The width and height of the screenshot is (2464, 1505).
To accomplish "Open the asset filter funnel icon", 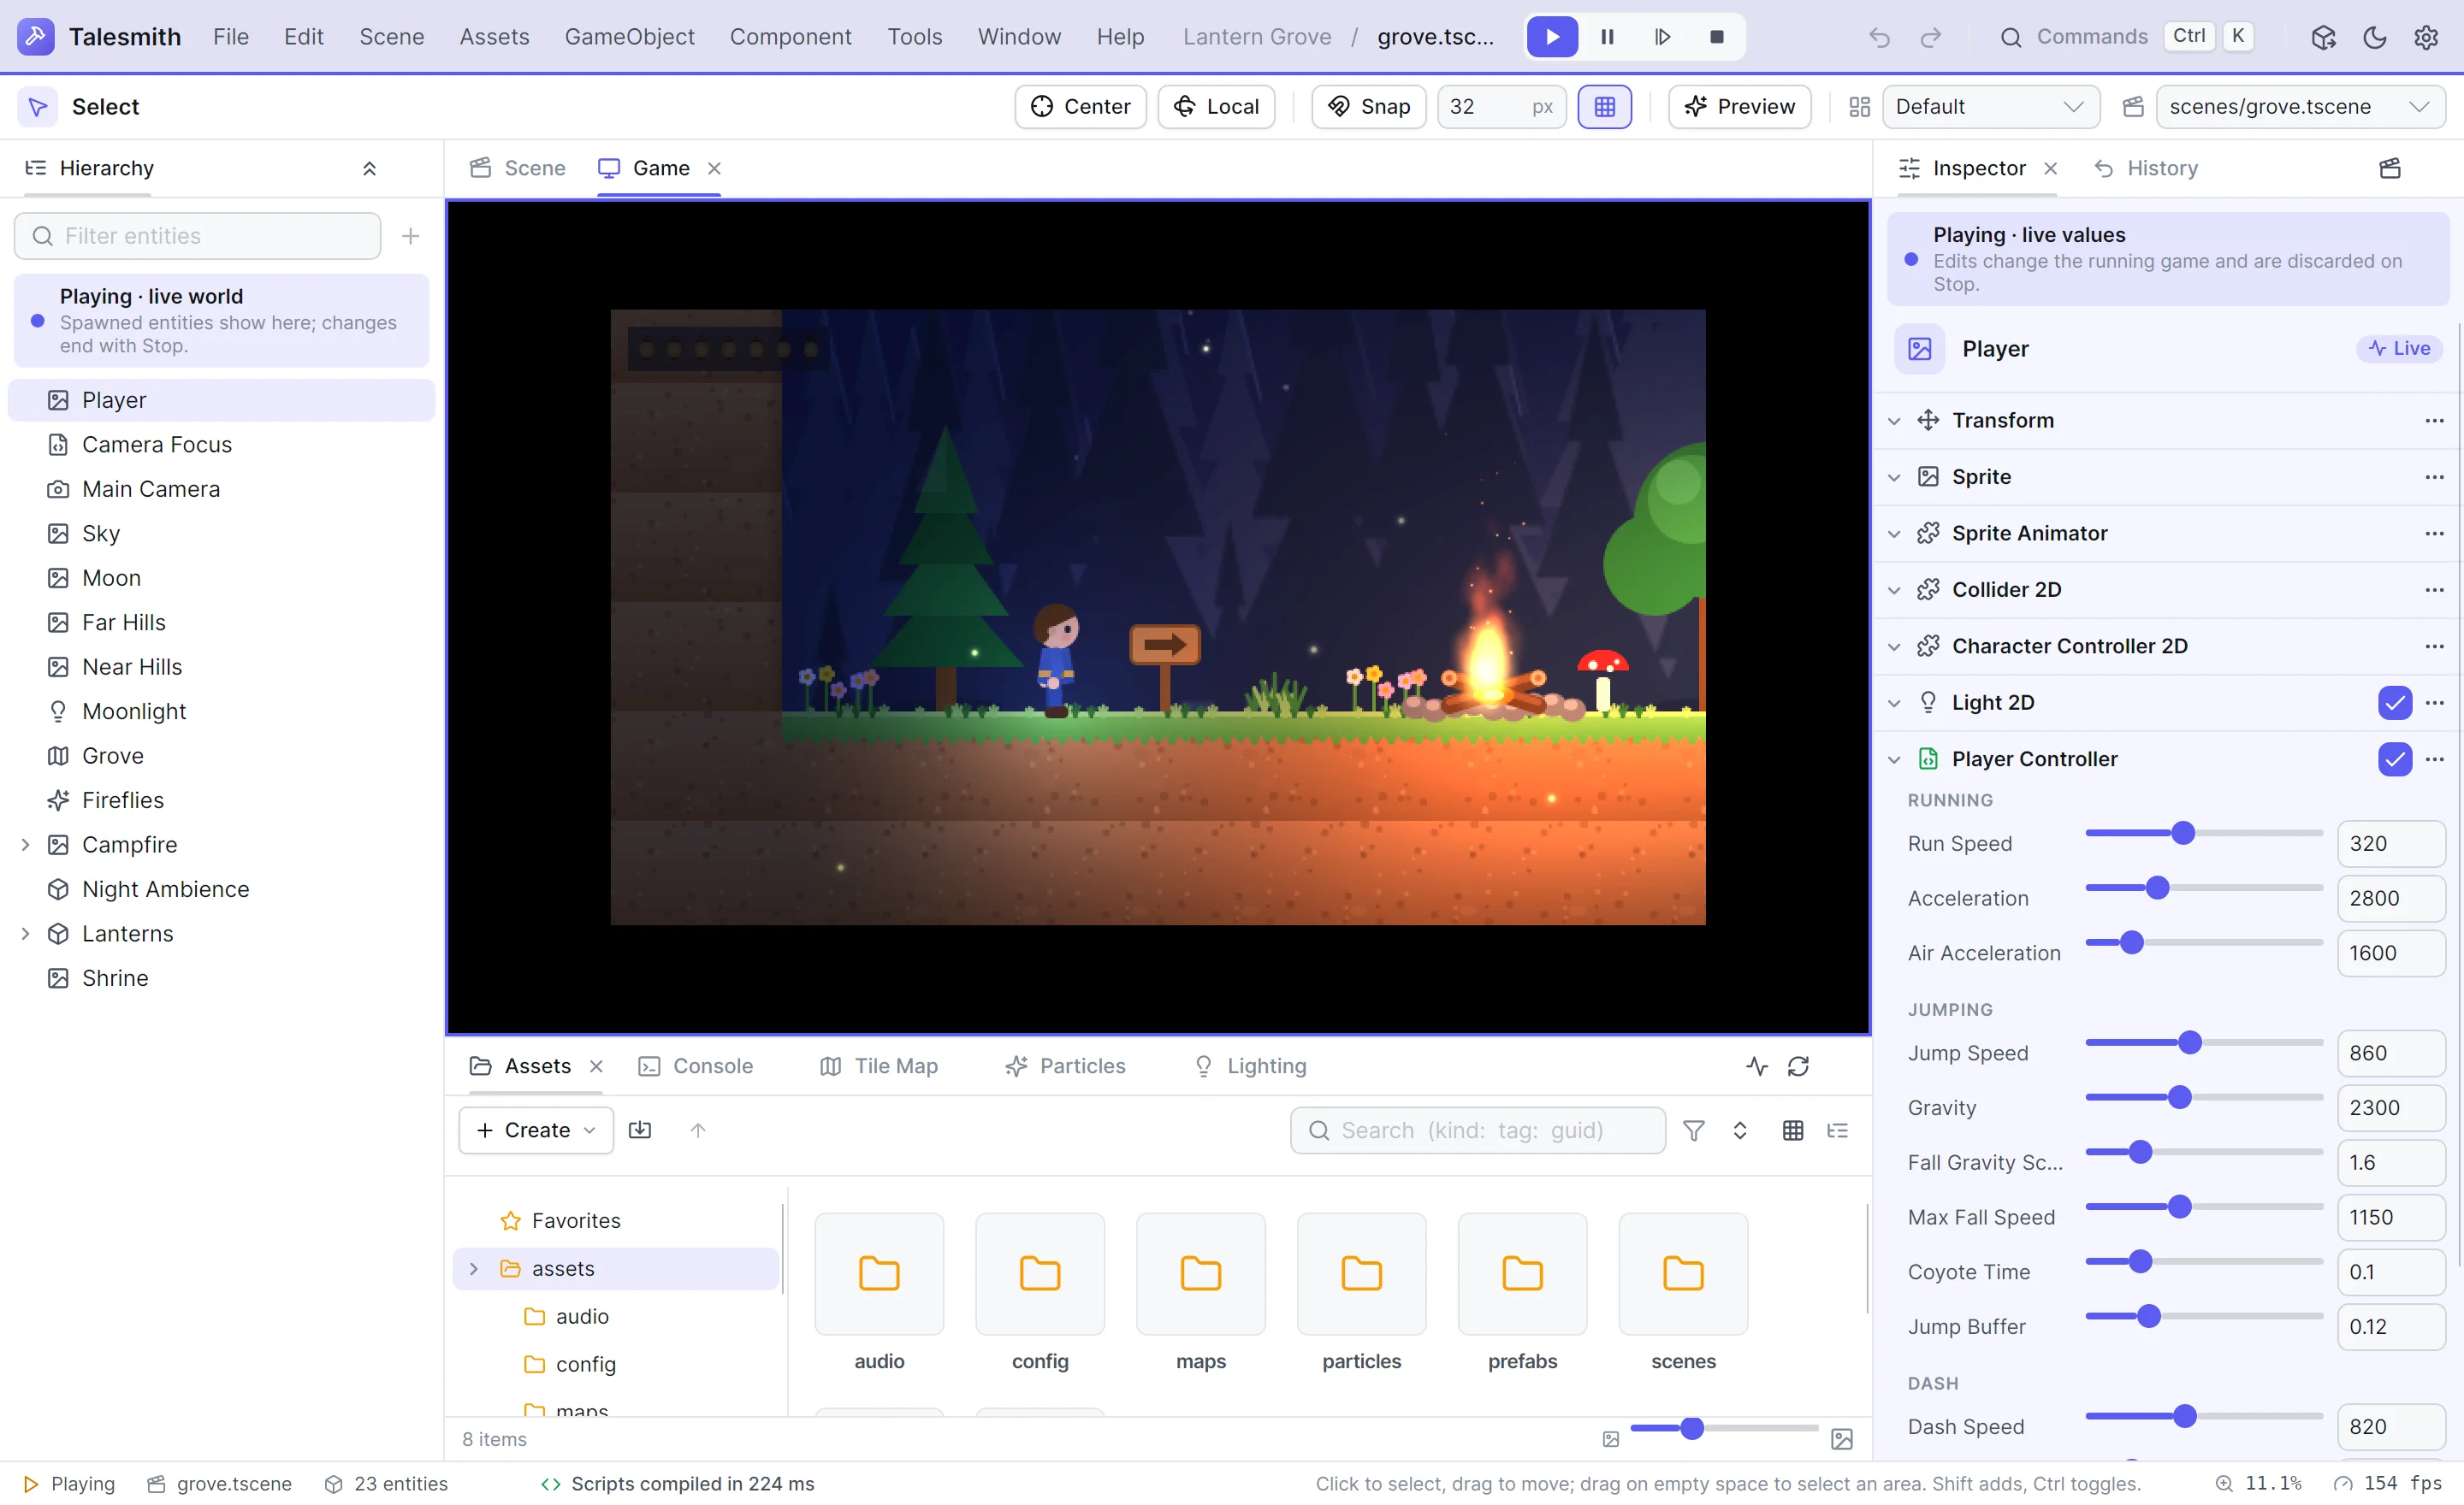I will [1694, 1130].
